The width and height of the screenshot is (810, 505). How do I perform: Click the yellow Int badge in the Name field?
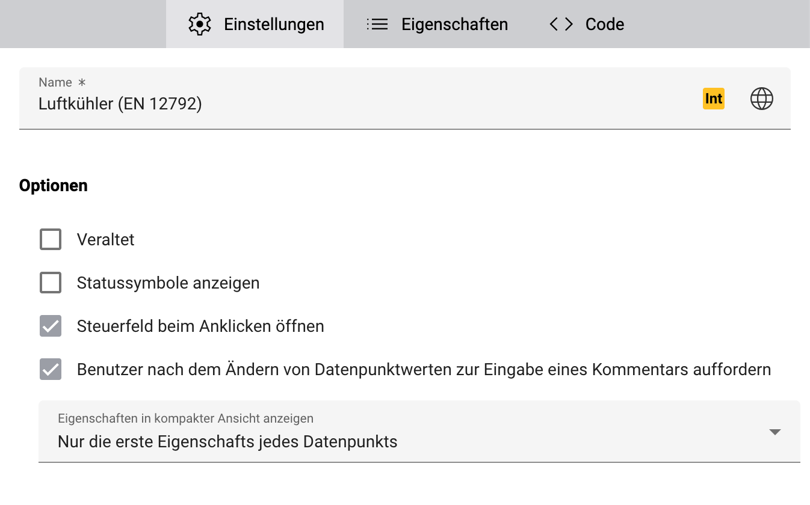point(714,99)
